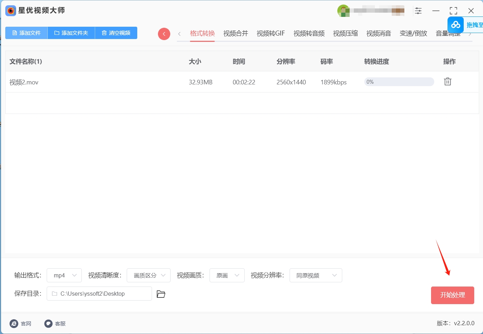Open the save directory folder icon

pyautogui.click(x=161, y=294)
